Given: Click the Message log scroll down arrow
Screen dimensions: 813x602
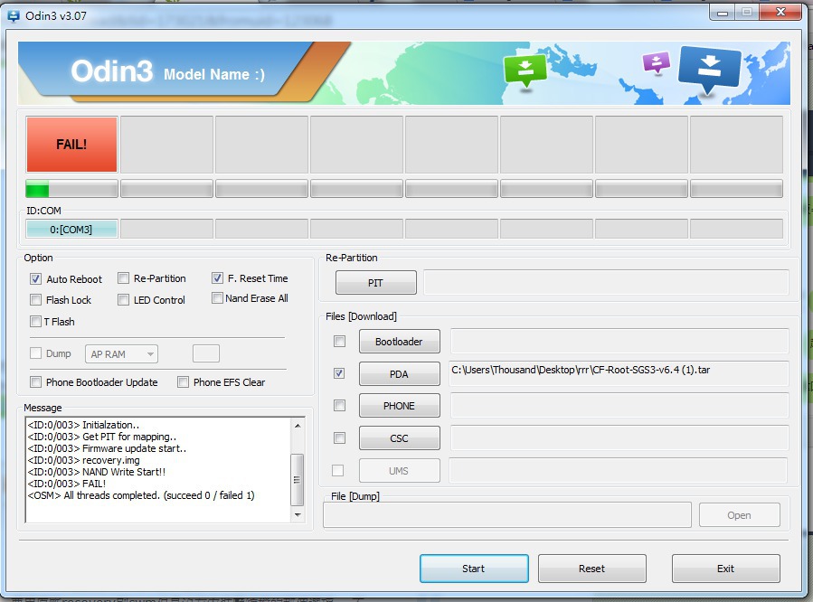Looking at the screenshot, I should click(298, 515).
